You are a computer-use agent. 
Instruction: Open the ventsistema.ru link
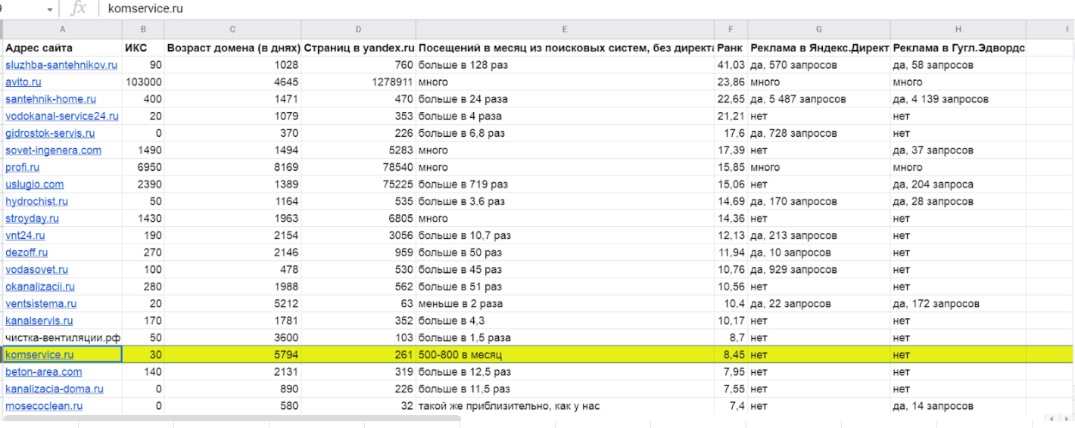(41, 303)
